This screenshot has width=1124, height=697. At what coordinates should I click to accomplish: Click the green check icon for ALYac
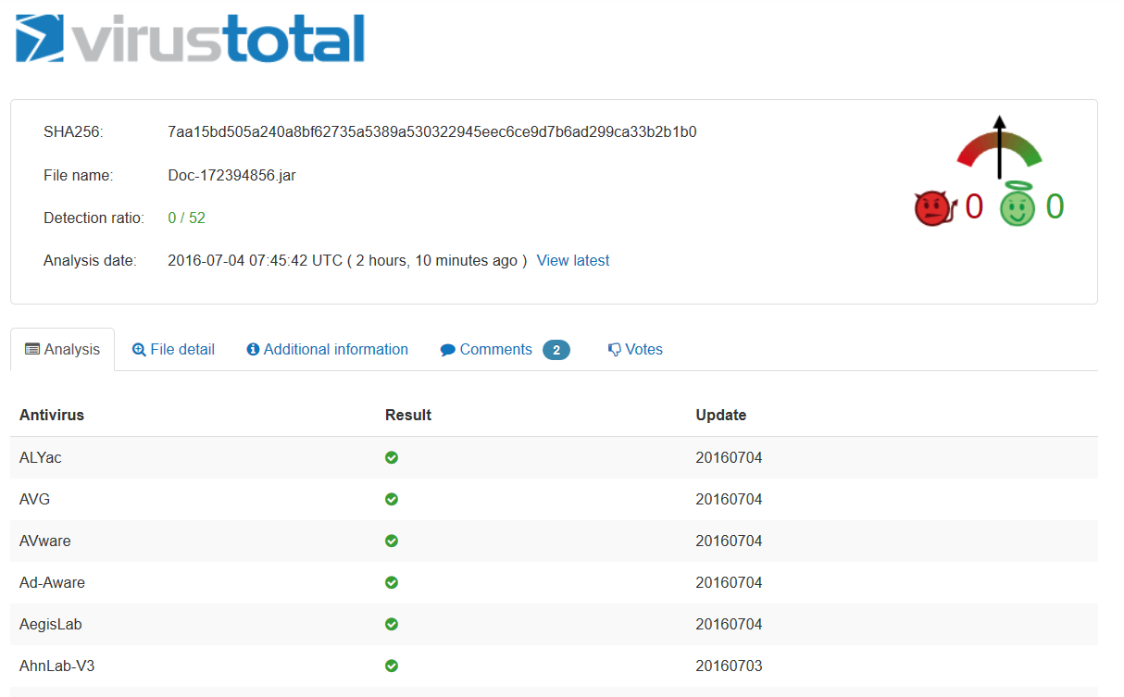(392, 457)
